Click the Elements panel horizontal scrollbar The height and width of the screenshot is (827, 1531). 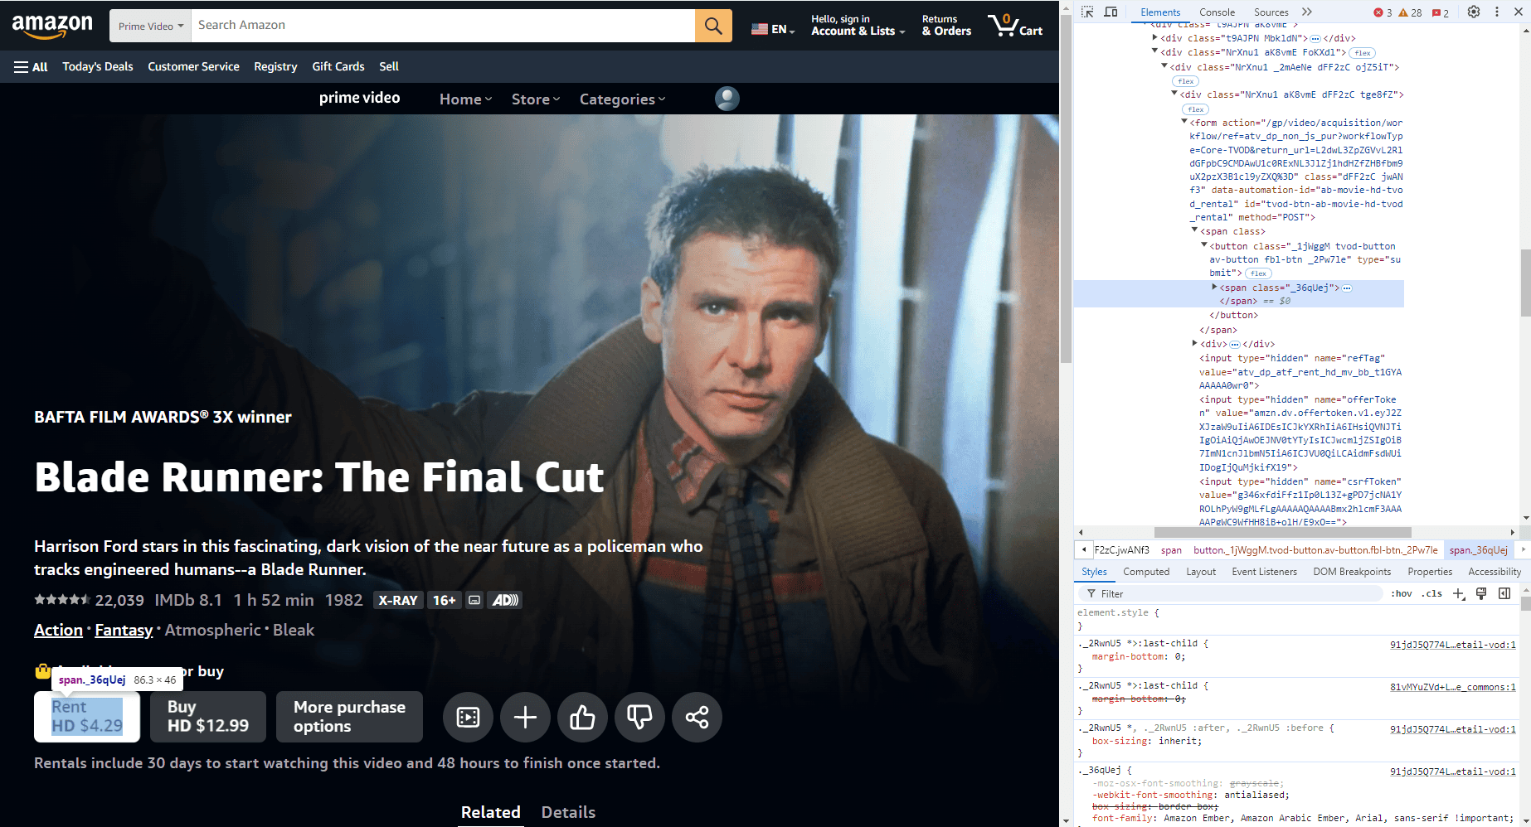click(x=1282, y=532)
